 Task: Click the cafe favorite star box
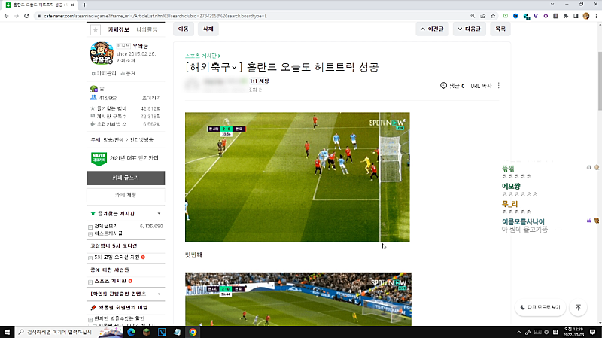(96, 29)
